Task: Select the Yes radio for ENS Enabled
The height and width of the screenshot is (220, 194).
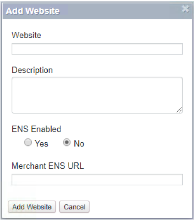Action: coord(28,142)
